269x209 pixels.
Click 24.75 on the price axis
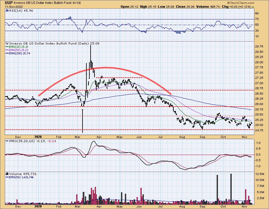point(259,130)
